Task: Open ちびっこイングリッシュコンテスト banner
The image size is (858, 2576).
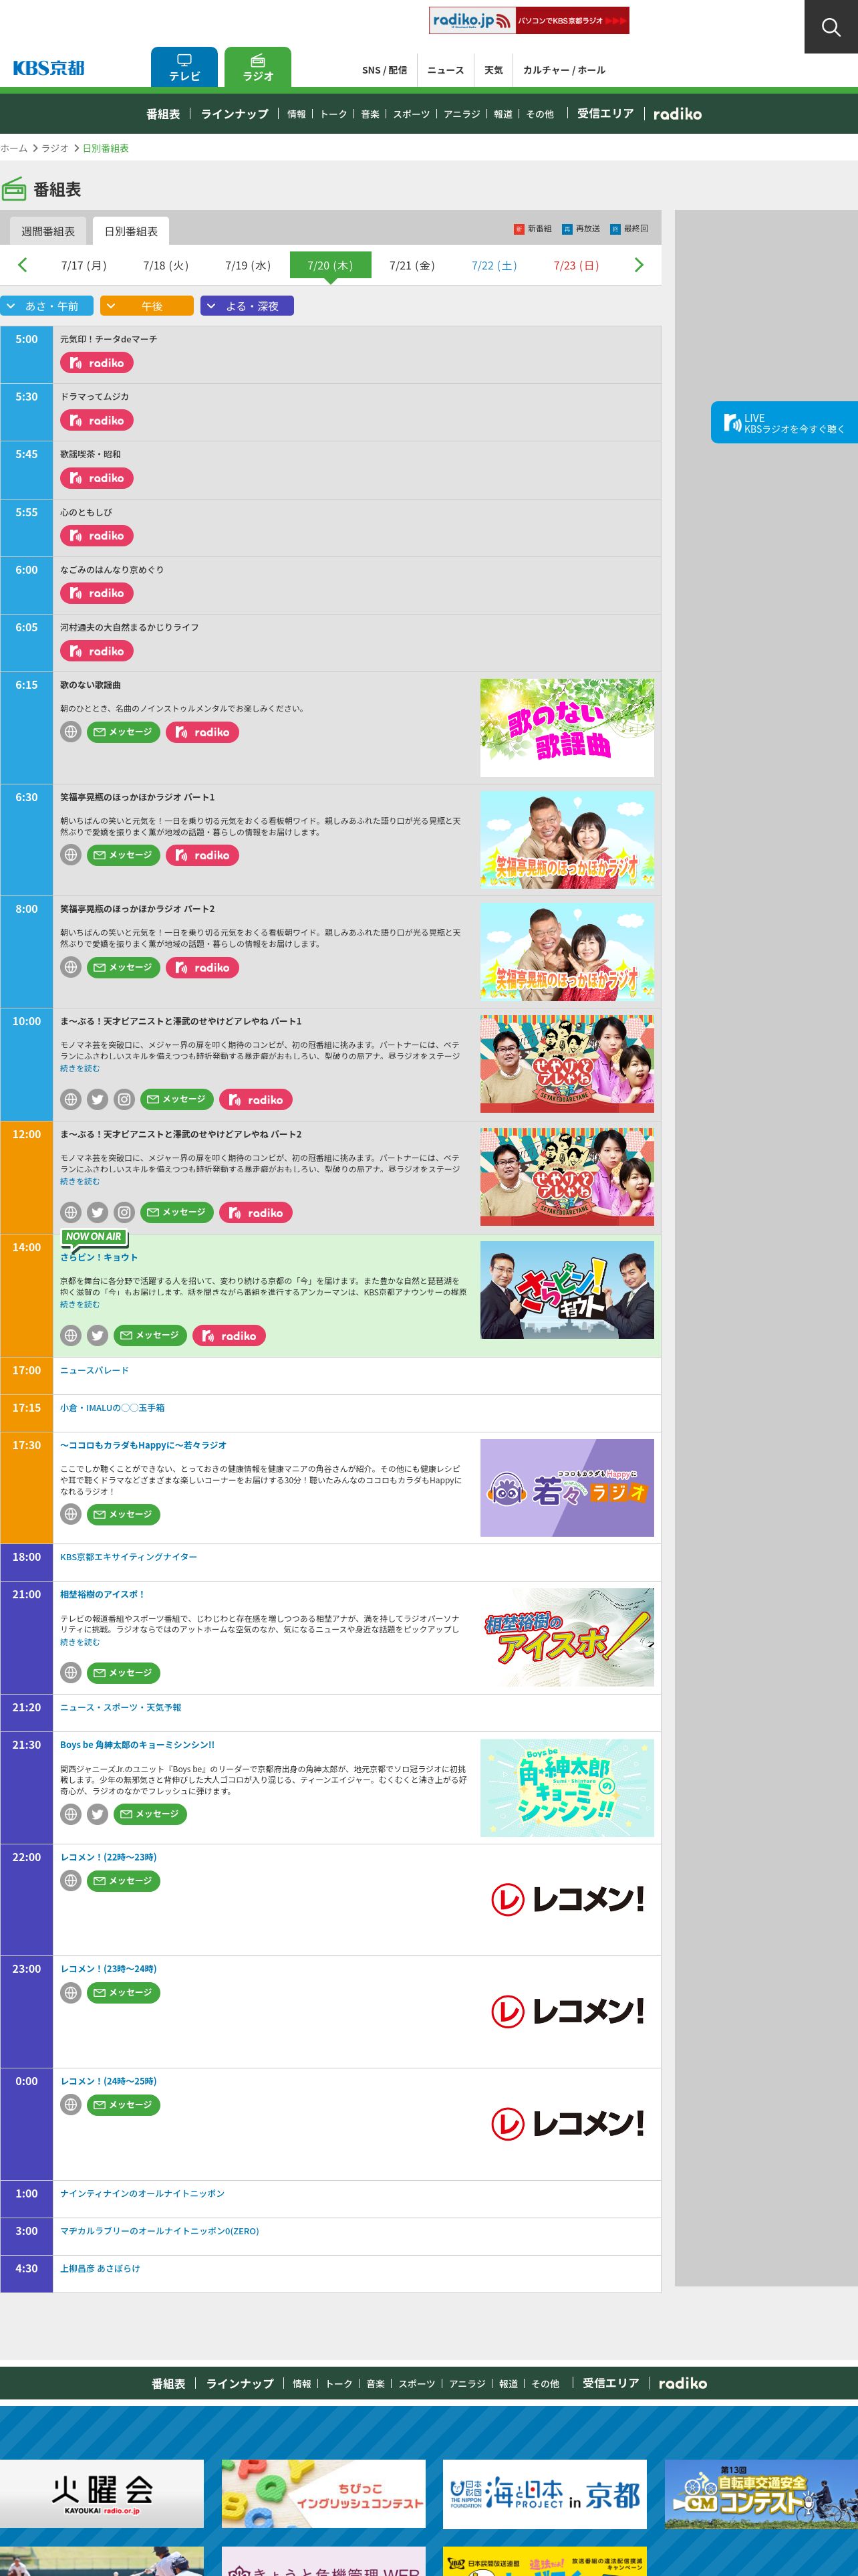Action: coord(323,2494)
